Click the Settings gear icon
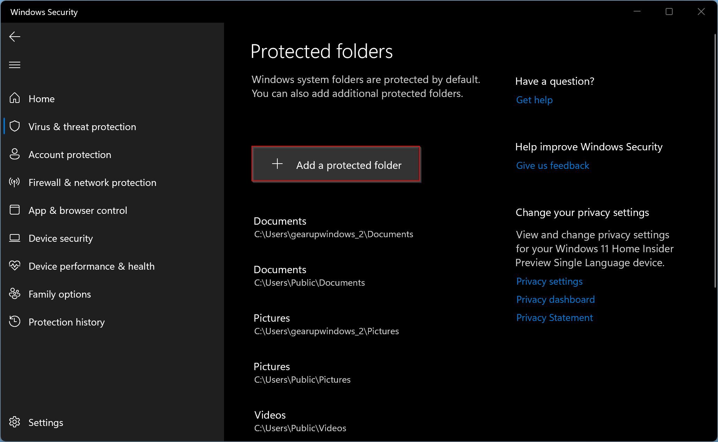The height and width of the screenshot is (442, 718). tap(15, 422)
